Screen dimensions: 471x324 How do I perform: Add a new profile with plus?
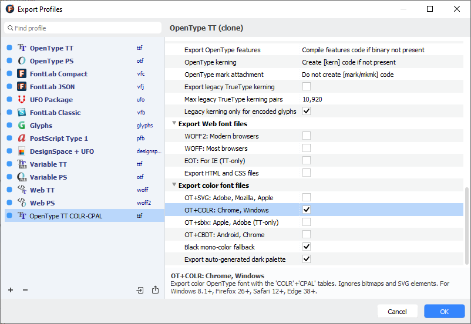tap(11, 290)
